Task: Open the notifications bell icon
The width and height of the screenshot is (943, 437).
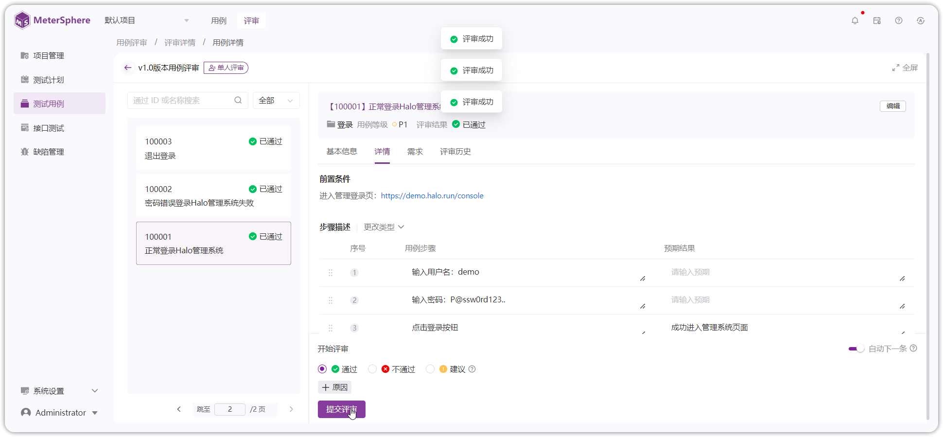Action: tap(855, 20)
